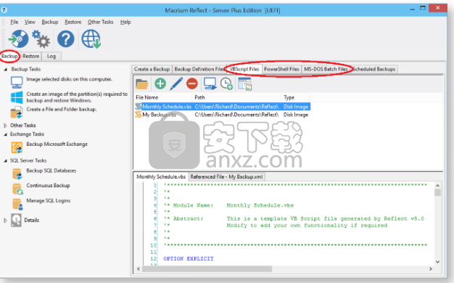Click Create an image of partitions for Windows

click(77, 97)
